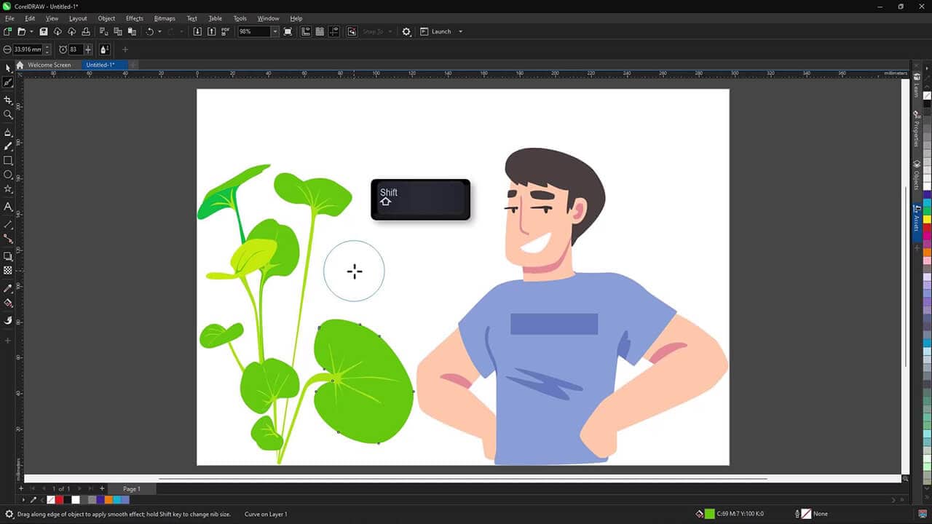Open the Undo history dropdown arrow

click(160, 31)
